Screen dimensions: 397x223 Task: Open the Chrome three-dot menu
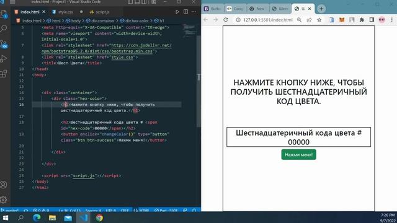(392, 20)
